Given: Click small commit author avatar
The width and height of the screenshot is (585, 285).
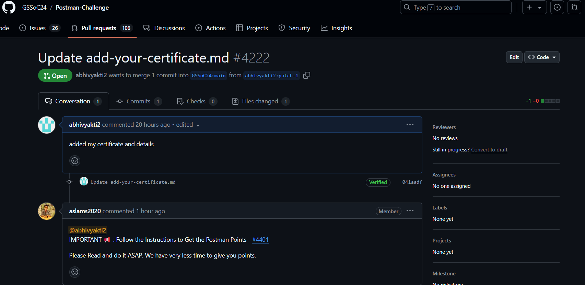Looking at the screenshot, I should 84,181.
